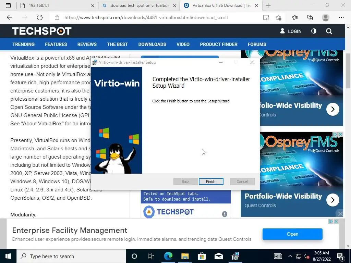Add this page to favorites star icon
The height and width of the screenshot is (263, 351).
tap(278, 18)
